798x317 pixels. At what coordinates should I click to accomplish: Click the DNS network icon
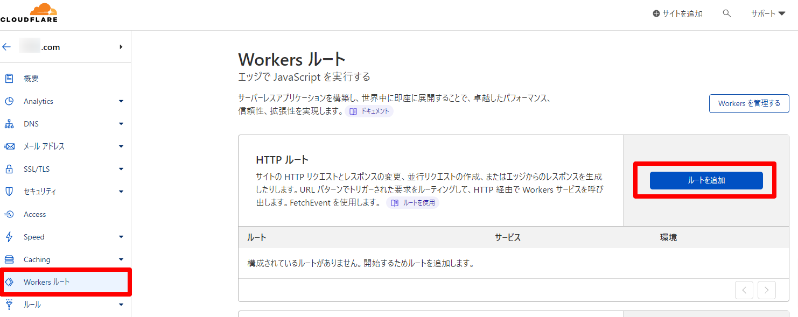[x=9, y=124]
